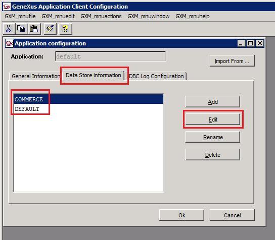The height and width of the screenshot is (240, 275).
Task: Click the Copy toolbar icon
Action: pyautogui.click(x=21, y=29)
